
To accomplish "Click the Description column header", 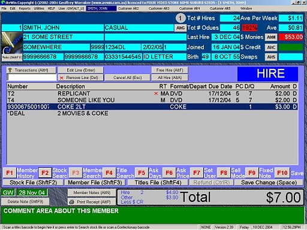I will coord(70,86).
